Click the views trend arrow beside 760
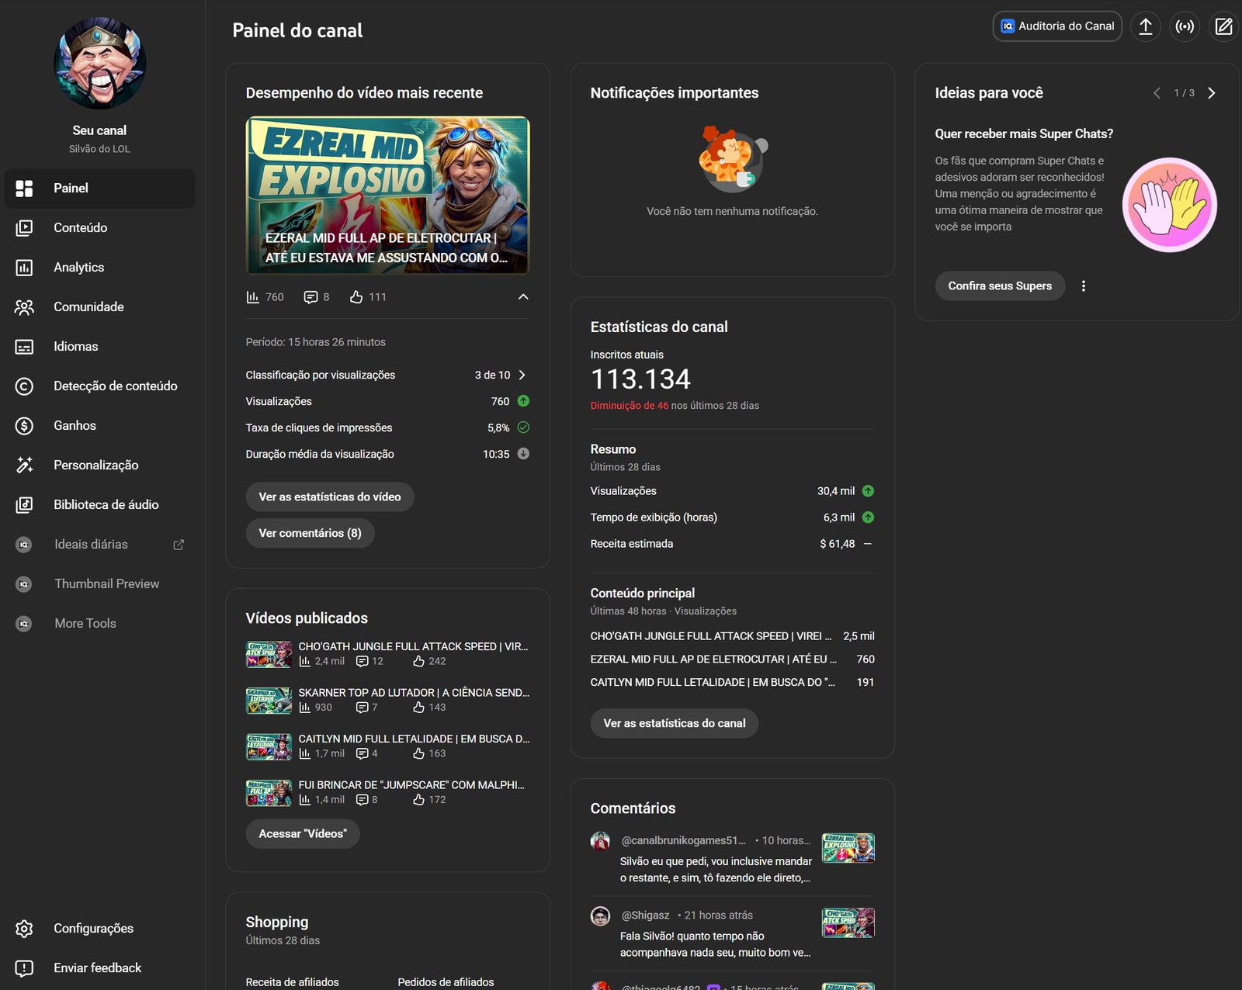Viewport: 1242px width, 990px height. (523, 401)
